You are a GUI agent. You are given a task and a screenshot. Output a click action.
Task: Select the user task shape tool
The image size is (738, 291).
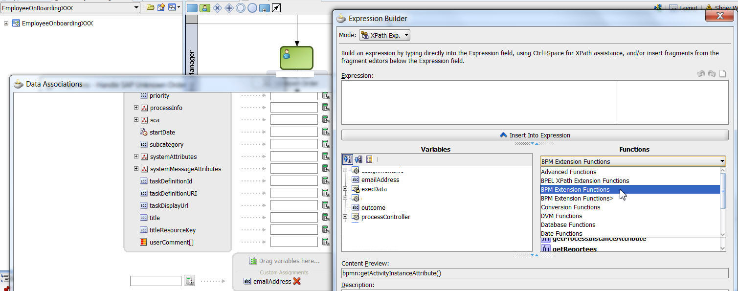pos(204,7)
